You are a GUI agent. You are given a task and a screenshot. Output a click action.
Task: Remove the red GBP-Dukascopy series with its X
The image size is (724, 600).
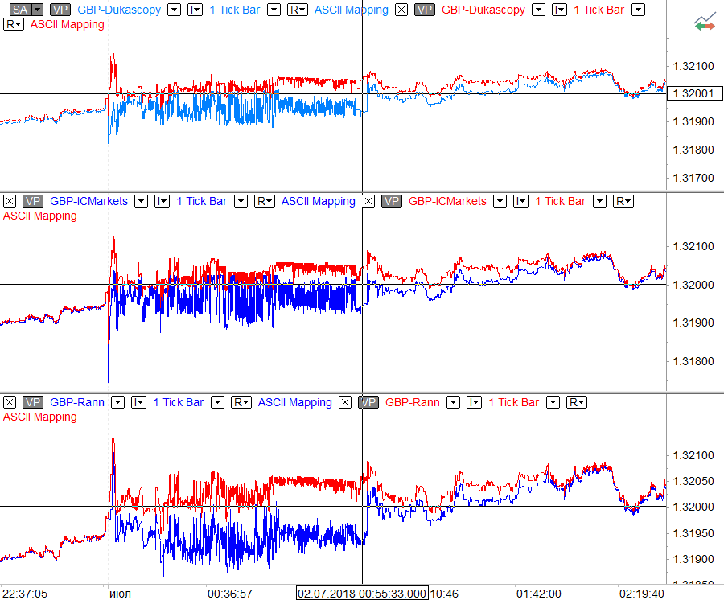(x=401, y=10)
